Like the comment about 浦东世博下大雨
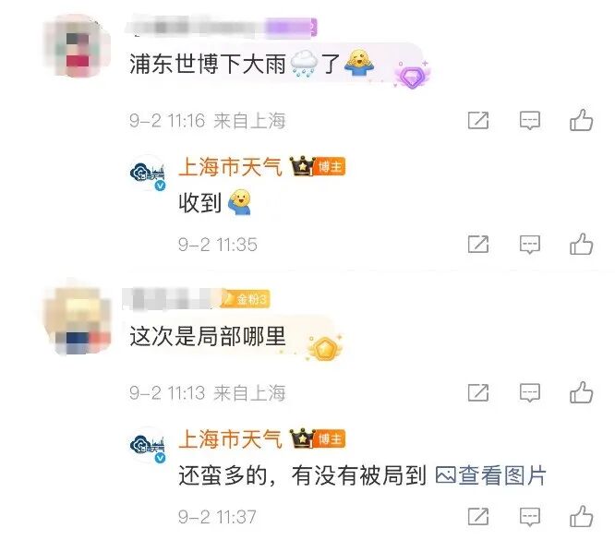Viewport: 615px width, 540px height. 581,120
